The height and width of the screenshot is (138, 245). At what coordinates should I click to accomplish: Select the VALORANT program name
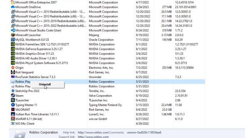click(x=23, y=110)
